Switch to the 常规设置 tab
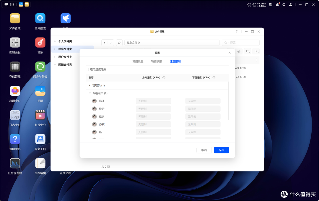The image size is (319, 201). click(x=138, y=61)
